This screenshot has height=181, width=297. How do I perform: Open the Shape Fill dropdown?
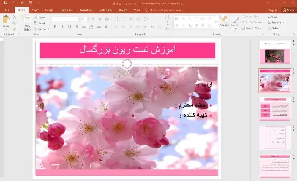[x=250, y=17]
